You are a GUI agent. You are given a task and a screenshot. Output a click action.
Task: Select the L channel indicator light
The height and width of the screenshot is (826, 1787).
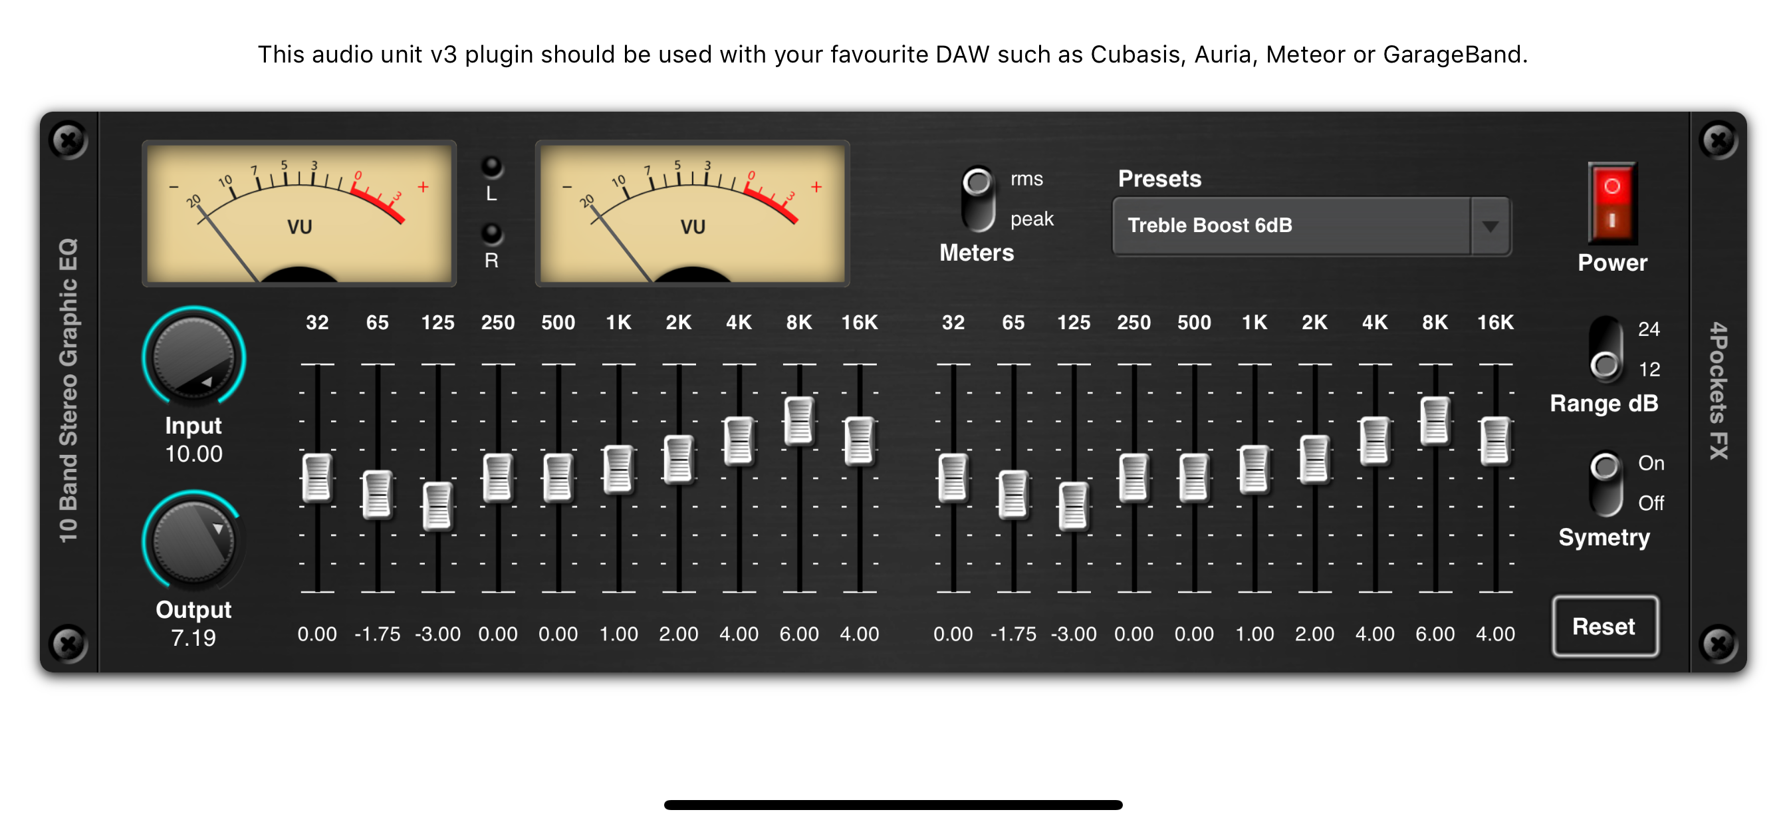493,166
